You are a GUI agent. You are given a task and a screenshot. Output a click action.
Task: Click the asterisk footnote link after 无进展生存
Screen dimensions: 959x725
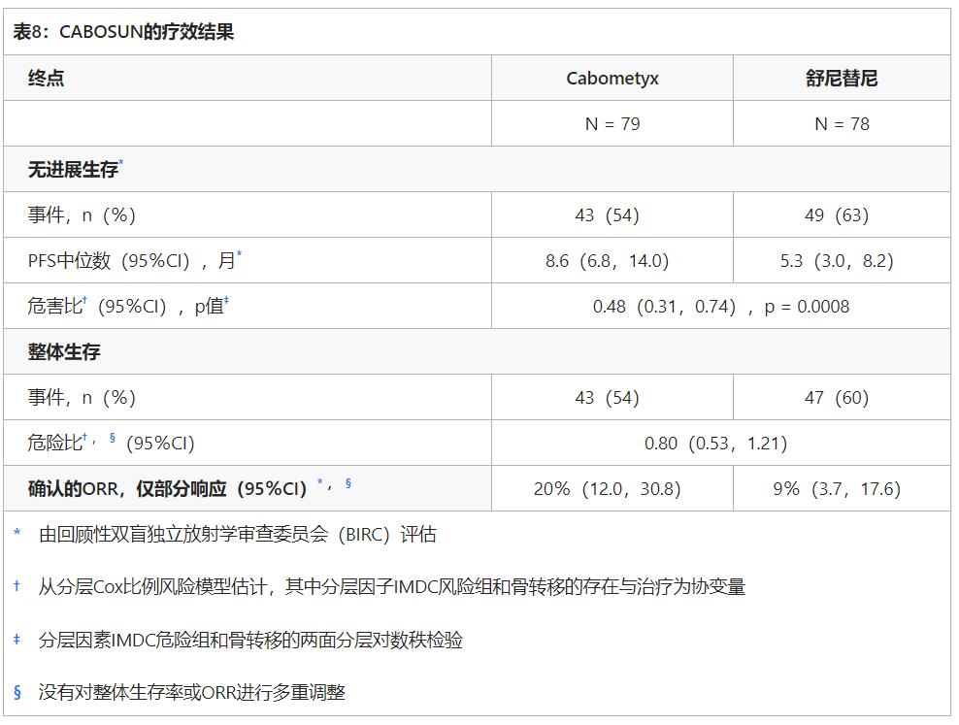click(x=121, y=162)
